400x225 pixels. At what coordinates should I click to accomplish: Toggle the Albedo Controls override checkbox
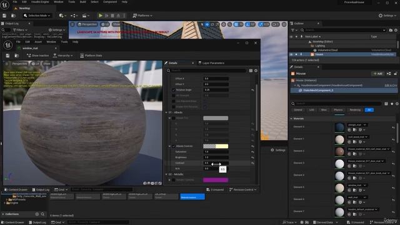(x=174, y=146)
